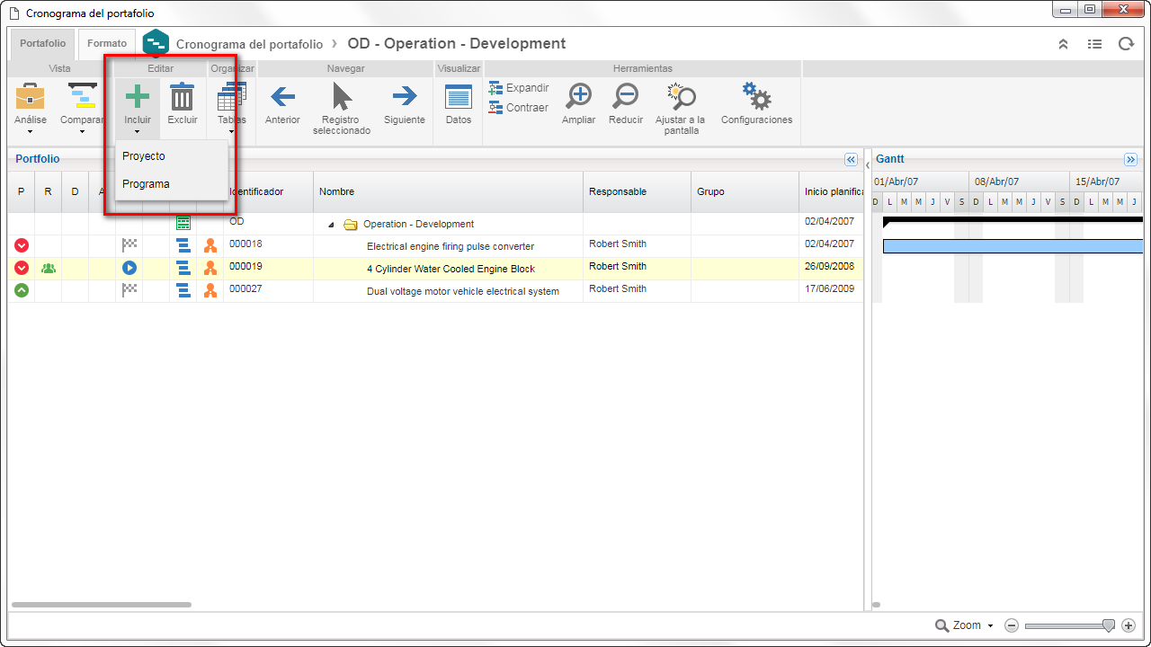Open the Zoom dropdown in status bar
The height and width of the screenshot is (647, 1151).
(x=965, y=625)
